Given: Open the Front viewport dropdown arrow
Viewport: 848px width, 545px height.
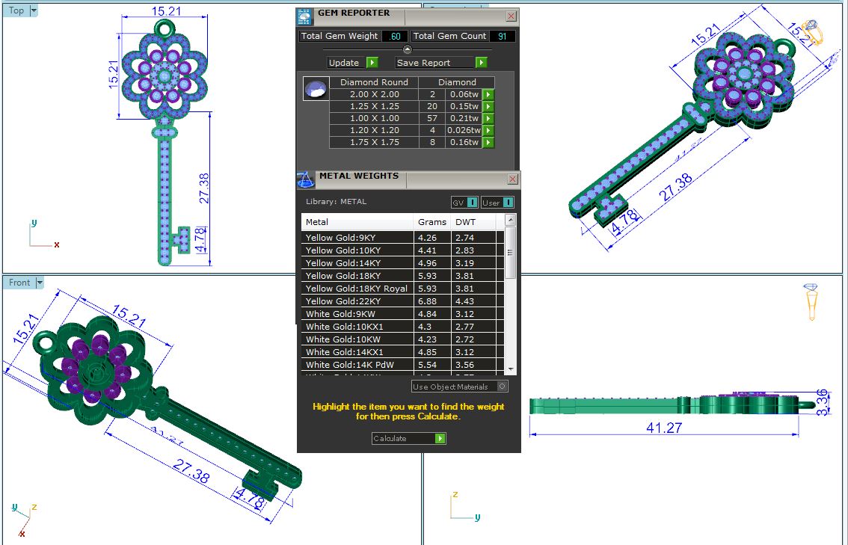Looking at the screenshot, I should [40, 283].
